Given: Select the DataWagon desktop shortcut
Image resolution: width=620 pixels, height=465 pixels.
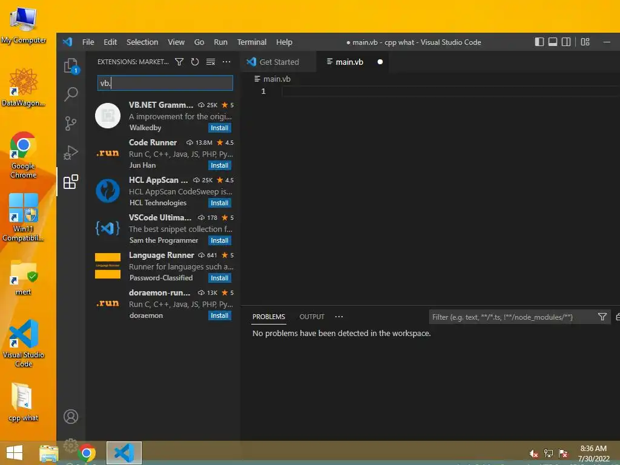Looking at the screenshot, I should [24, 87].
